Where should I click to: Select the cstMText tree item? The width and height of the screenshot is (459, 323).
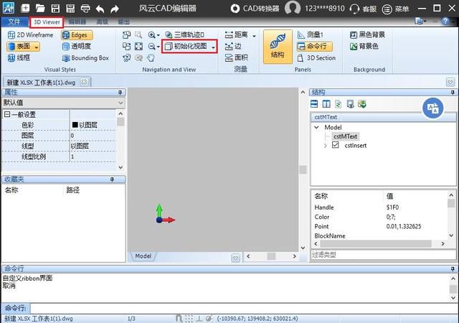tap(345, 136)
